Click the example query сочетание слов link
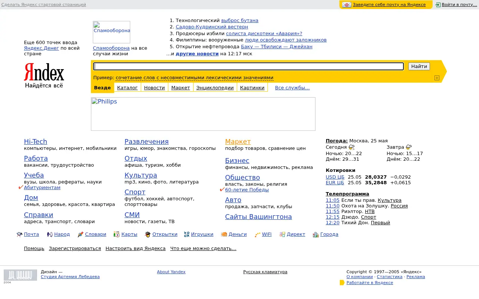Viewport: 479px width, 299px height. click(195, 78)
